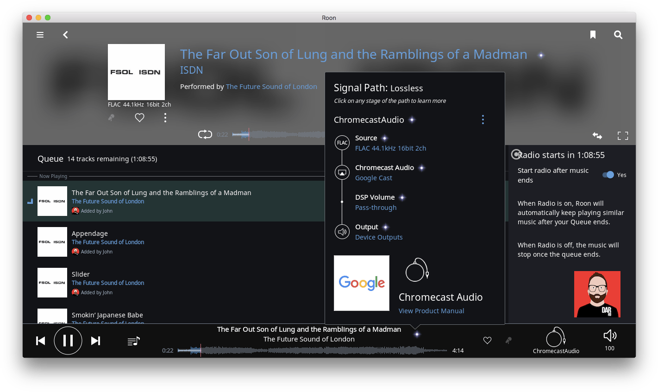The image size is (658, 392).
Task: Pause playback with the pause button
Action: pos(68,341)
